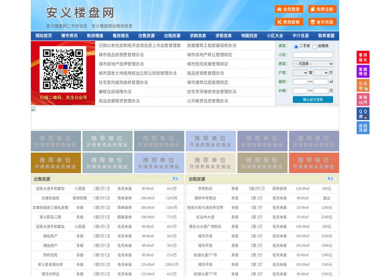
Task: Open the 求购信息 menu item
Action: pos(198,36)
